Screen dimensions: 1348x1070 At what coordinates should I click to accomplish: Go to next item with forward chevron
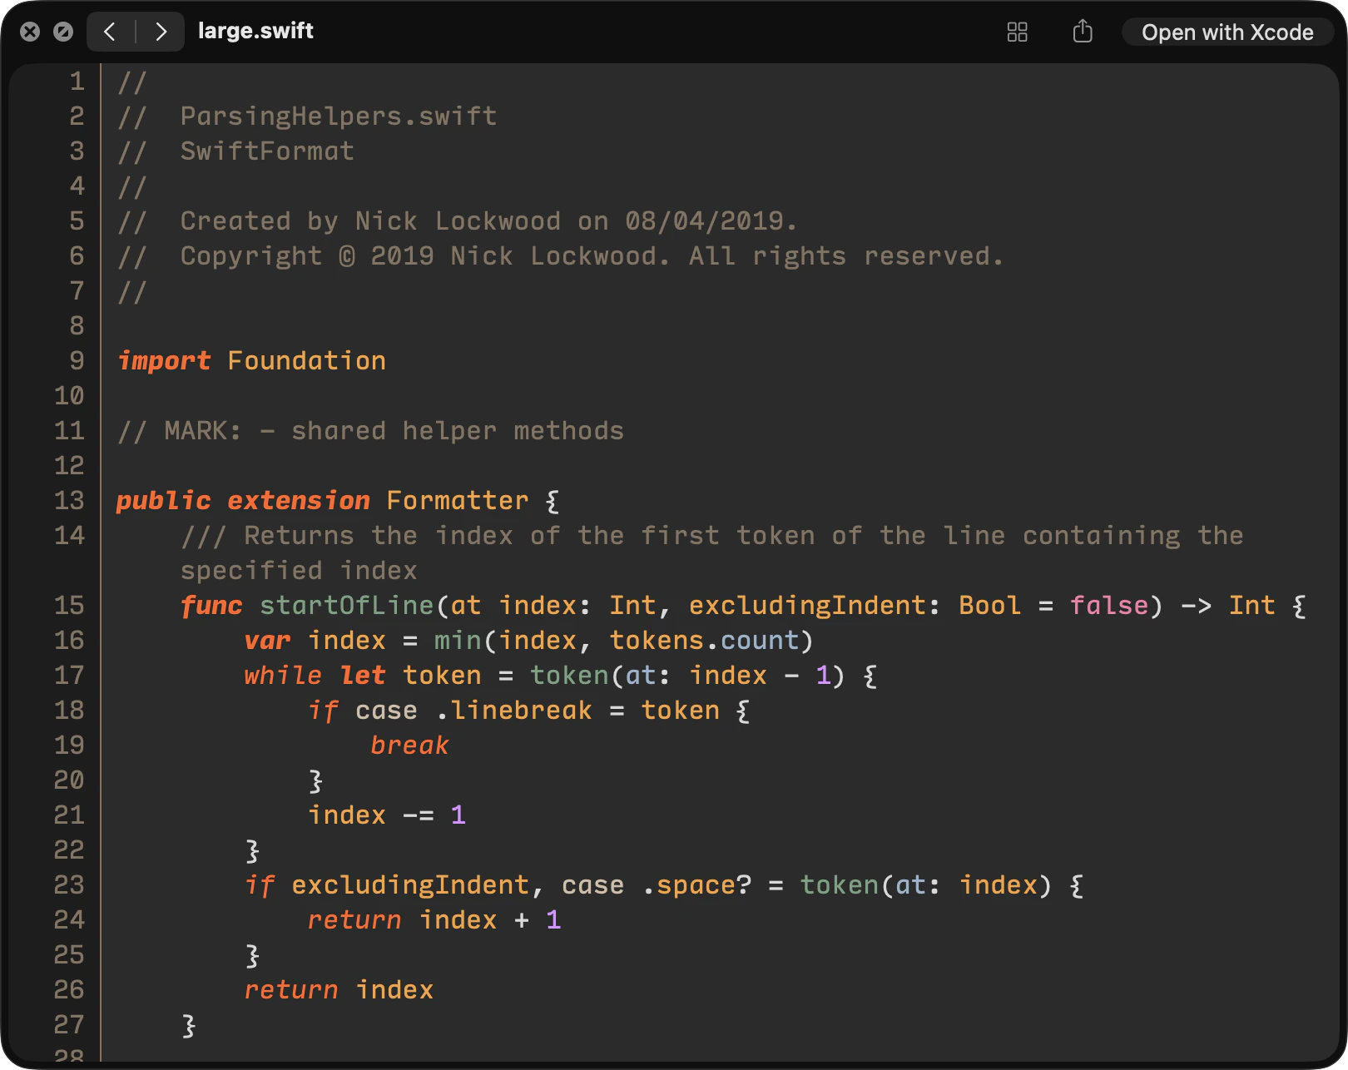(x=161, y=32)
